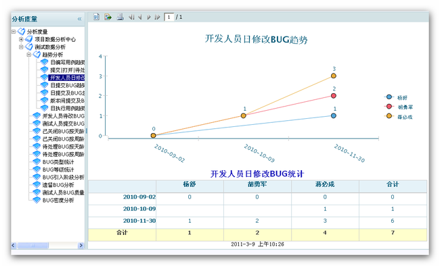This screenshot has height=266, width=440.
Task: Open the BUG类型统计 report
Action: point(58,162)
